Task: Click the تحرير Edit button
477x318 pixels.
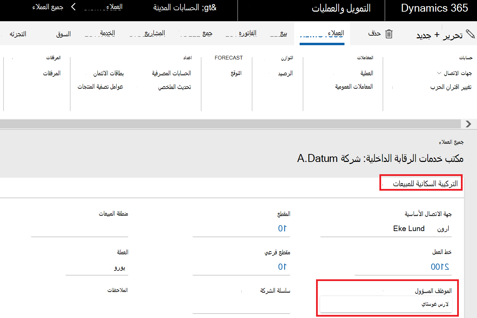Action: (453, 35)
